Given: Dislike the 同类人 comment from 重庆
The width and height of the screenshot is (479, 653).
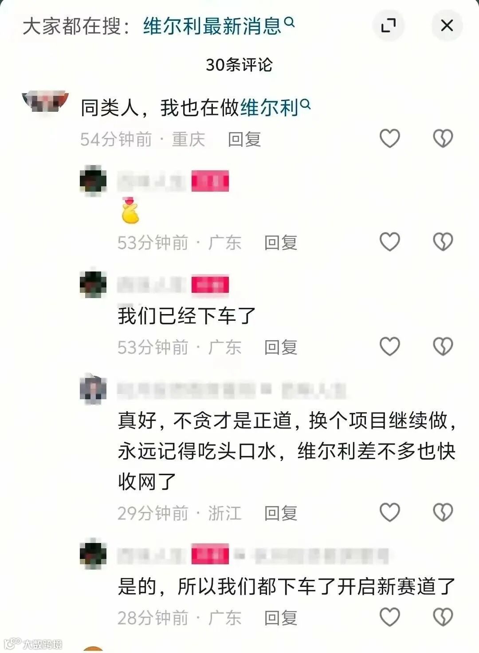Looking at the screenshot, I should 443,138.
